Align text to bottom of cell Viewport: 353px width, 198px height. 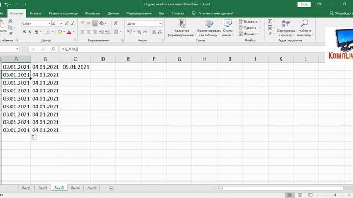point(95,23)
